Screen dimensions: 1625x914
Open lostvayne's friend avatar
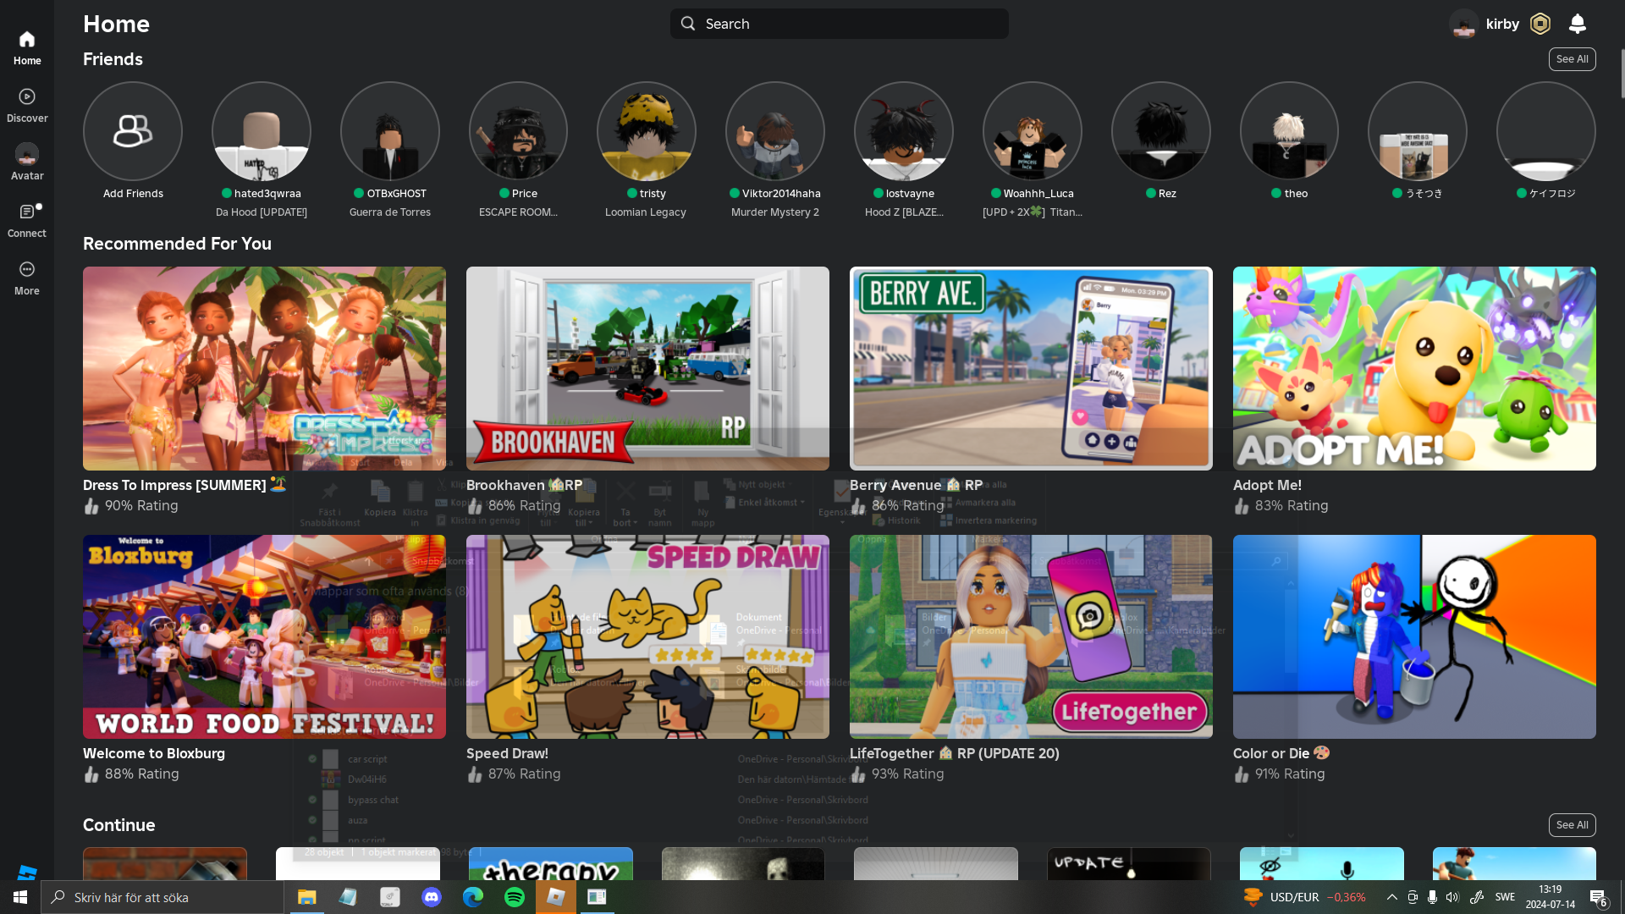(x=904, y=131)
